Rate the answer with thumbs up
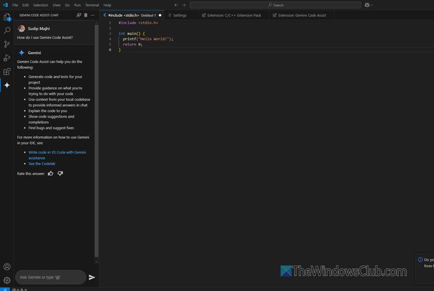The width and height of the screenshot is (434, 291). click(x=51, y=173)
